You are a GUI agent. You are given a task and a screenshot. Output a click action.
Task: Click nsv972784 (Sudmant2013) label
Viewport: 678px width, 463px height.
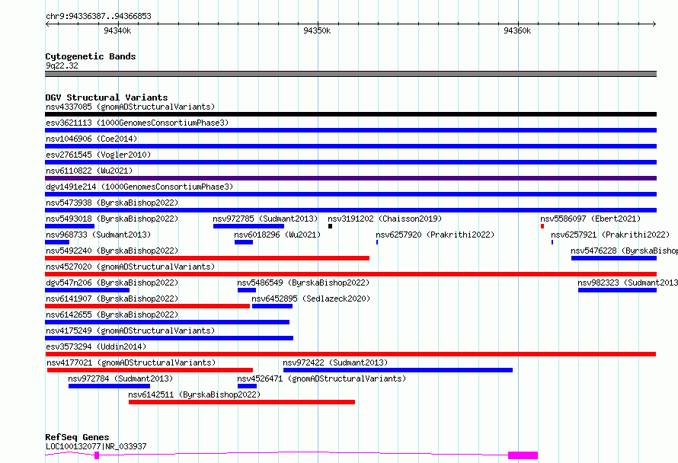(120, 378)
